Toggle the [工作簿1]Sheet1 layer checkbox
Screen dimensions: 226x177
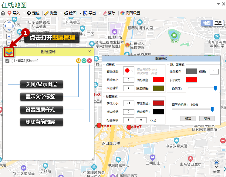(x=8, y=61)
